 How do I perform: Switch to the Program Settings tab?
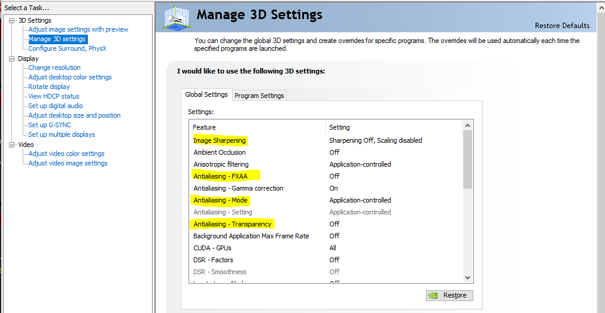(x=259, y=96)
